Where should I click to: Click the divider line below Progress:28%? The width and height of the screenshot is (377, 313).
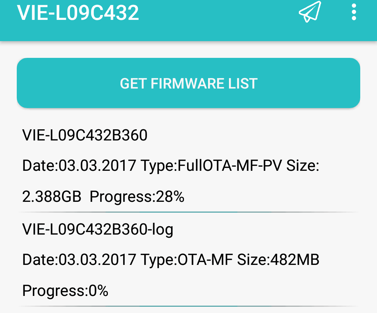click(x=188, y=212)
